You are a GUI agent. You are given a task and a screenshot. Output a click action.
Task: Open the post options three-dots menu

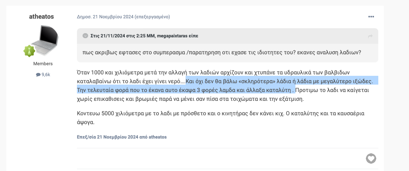pos(371,17)
